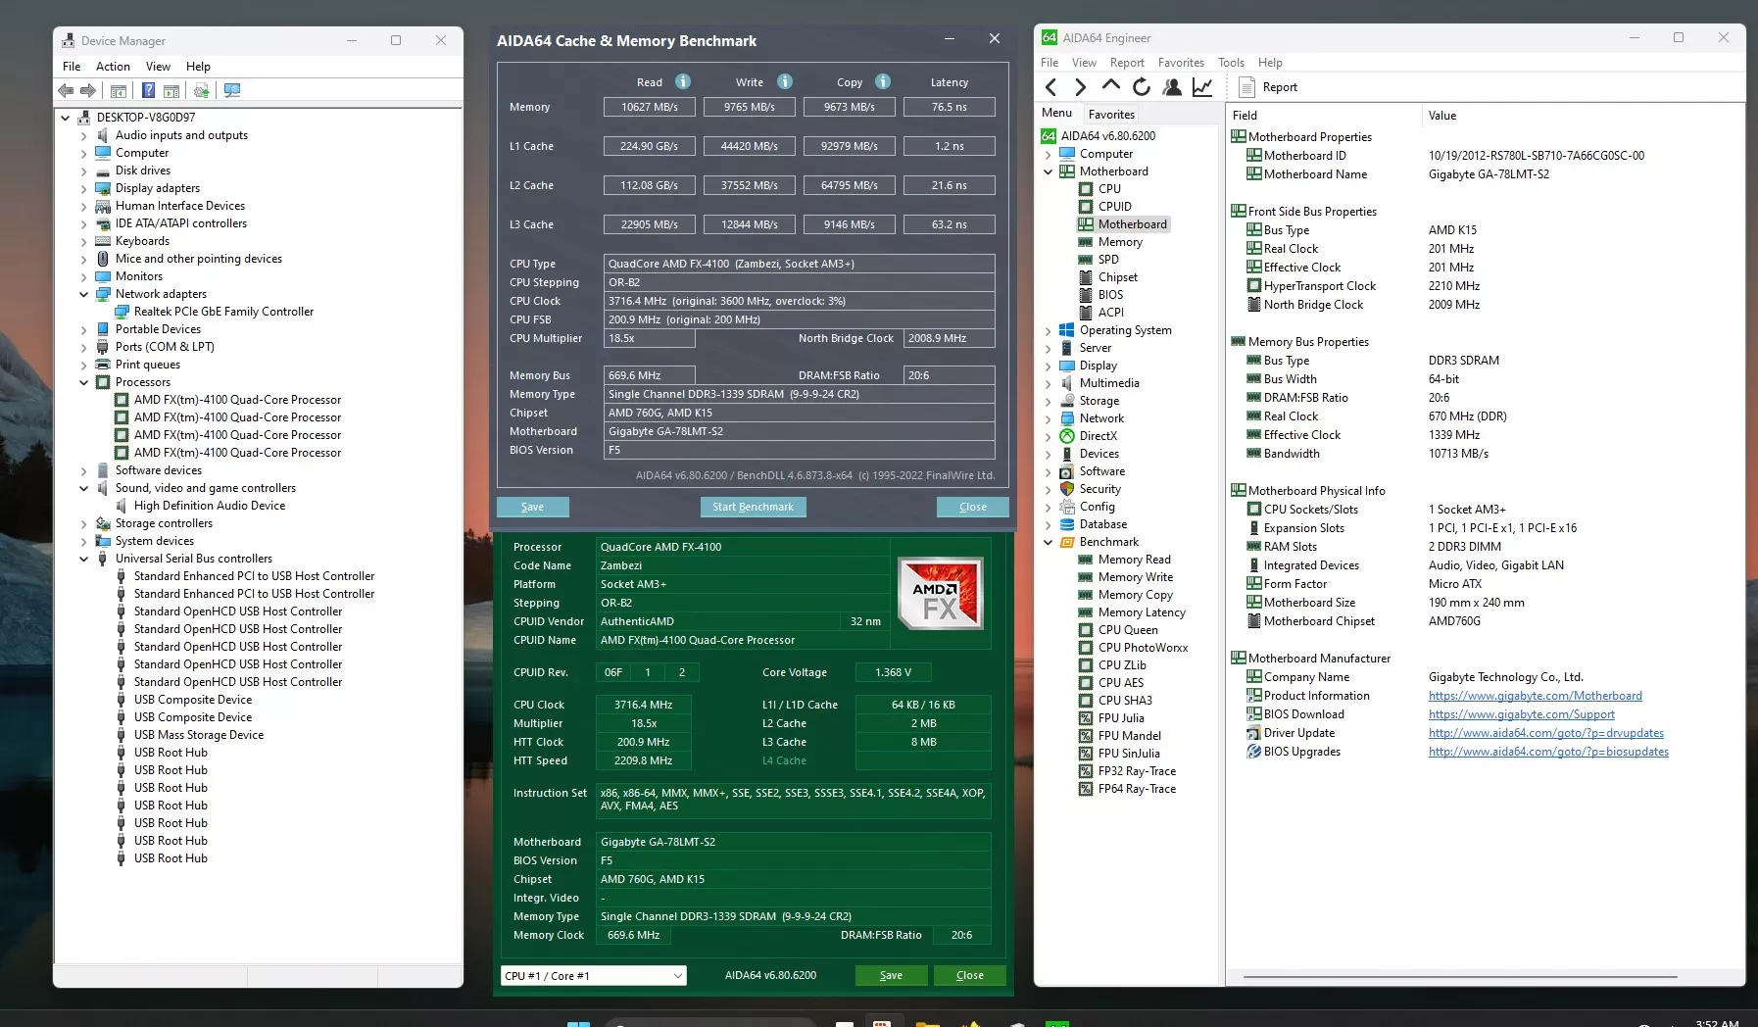This screenshot has width=1758, height=1027.
Task: Click AIDA64 graph chart toolbar icon
Action: pyautogui.click(x=1202, y=87)
